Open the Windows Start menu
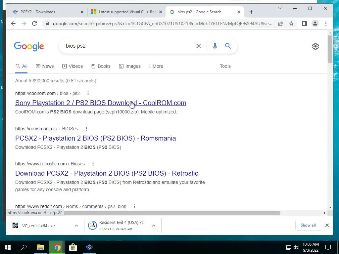The image size is (339, 254). coord(8,247)
